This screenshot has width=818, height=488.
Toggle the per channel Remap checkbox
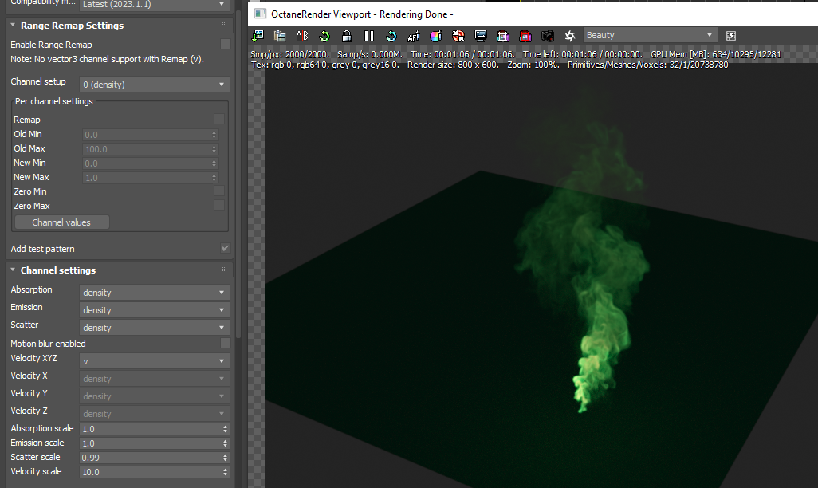coord(219,119)
